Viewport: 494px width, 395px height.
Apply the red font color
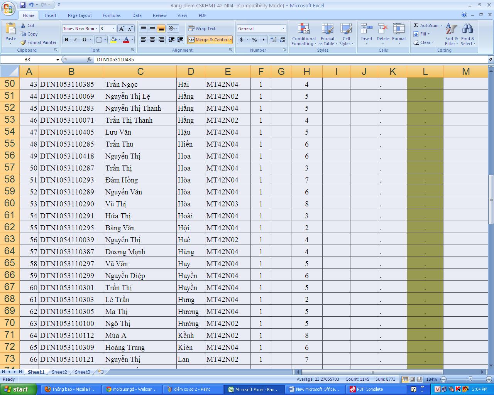point(126,40)
